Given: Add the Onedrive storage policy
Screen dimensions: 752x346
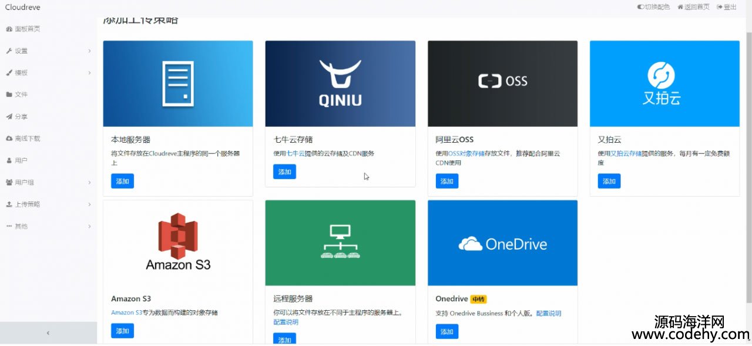Looking at the screenshot, I should click(x=447, y=331).
